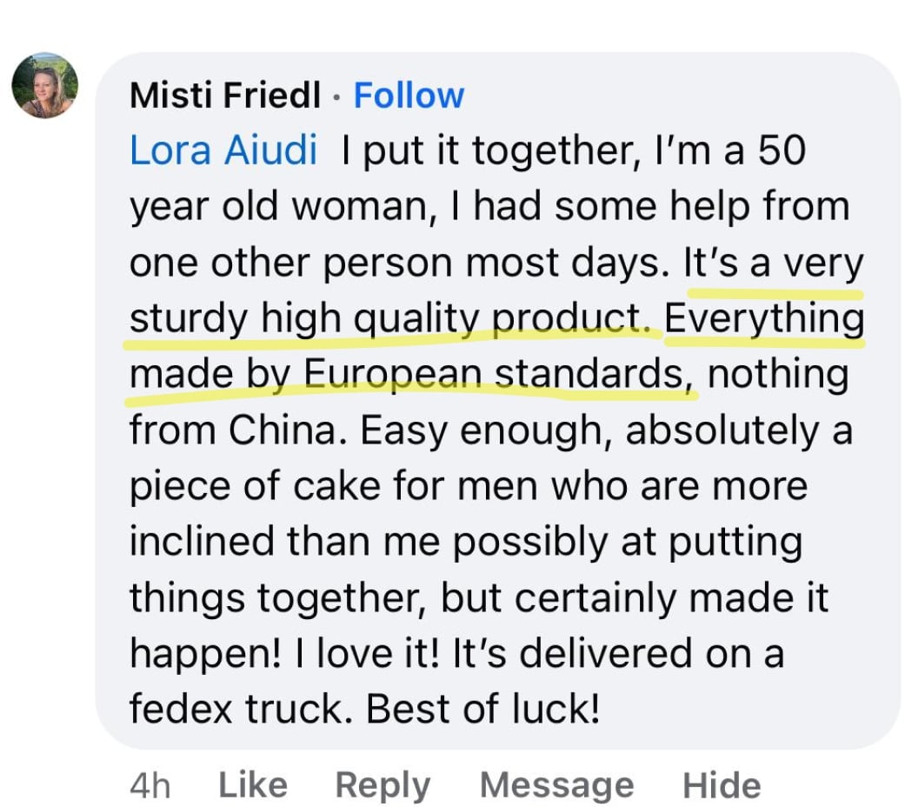Viewport: 905px width, 807px height.
Task: Click the phrase "piece of cake"
Action: coord(251,486)
